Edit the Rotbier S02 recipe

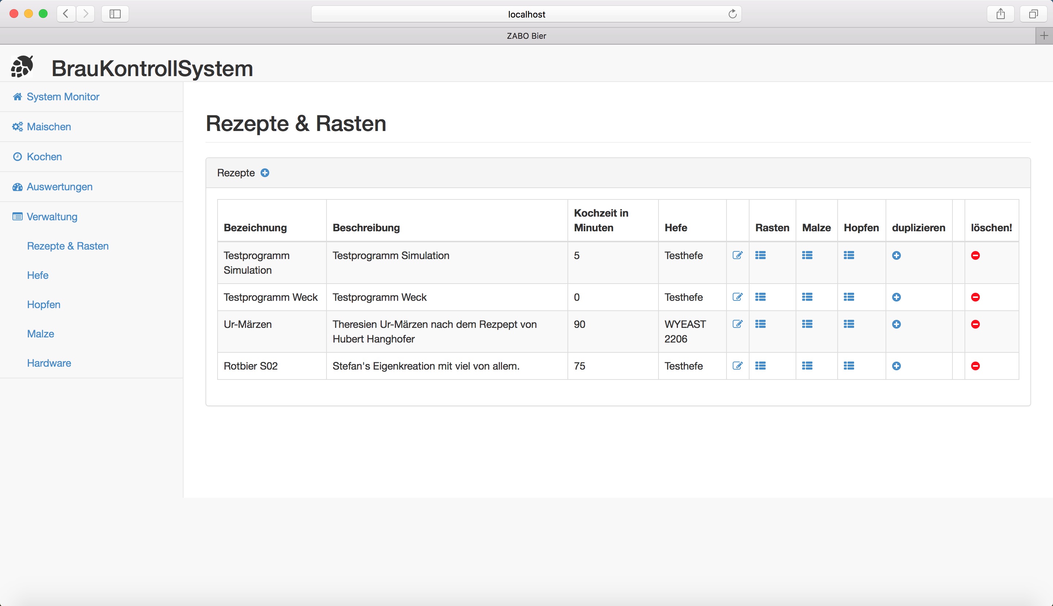[x=737, y=366]
